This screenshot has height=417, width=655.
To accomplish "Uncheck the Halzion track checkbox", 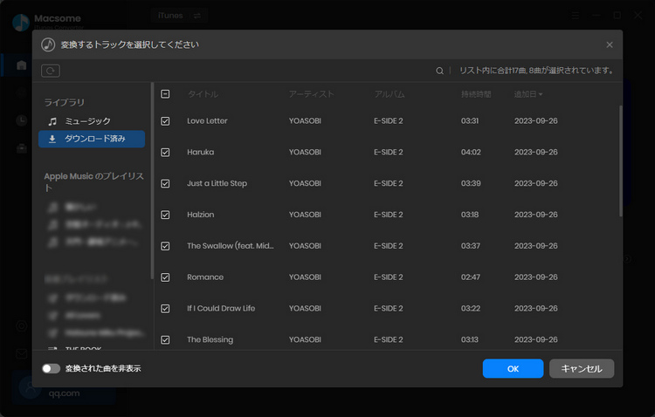I will (165, 215).
